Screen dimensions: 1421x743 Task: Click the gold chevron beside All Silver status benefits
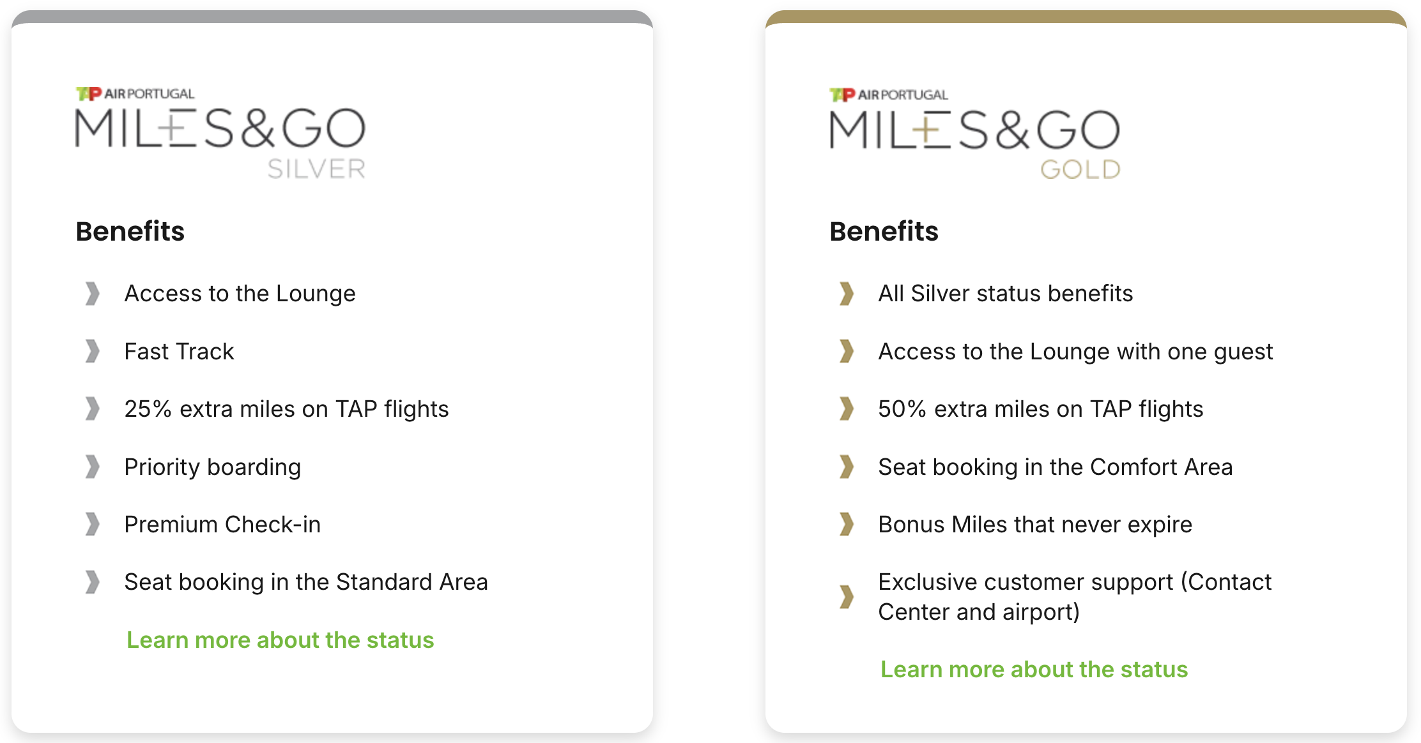[847, 294]
